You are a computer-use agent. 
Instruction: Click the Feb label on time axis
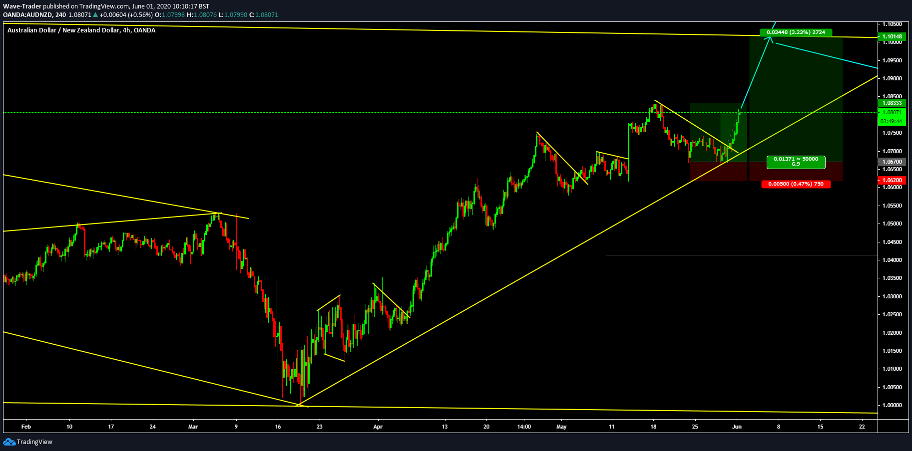(x=26, y=427)
